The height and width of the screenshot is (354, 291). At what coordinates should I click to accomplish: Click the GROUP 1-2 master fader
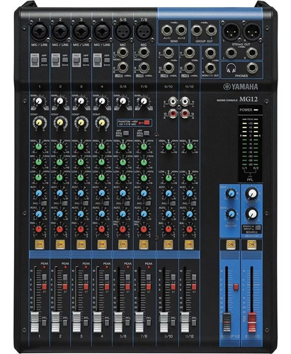click(x=227, y=323)
